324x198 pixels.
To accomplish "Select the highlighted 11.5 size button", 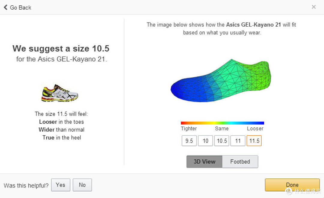I will coord(254,141).
